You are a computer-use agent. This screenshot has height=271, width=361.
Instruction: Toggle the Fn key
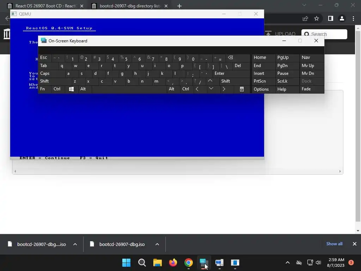coord(45,89)
